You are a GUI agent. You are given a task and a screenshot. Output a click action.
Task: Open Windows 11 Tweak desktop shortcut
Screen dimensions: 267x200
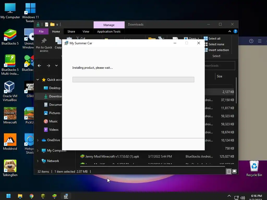pos(30,13)
